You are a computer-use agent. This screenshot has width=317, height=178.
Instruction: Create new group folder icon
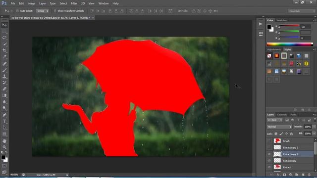pos(297,175)
